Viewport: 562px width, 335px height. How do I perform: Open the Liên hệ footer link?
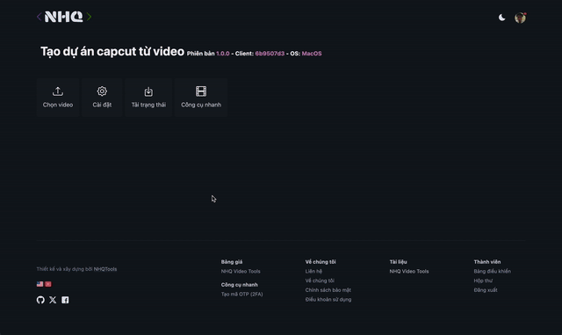[x=313, y=271]
